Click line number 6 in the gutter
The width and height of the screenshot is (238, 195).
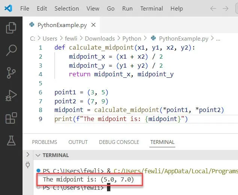point(41,92)
